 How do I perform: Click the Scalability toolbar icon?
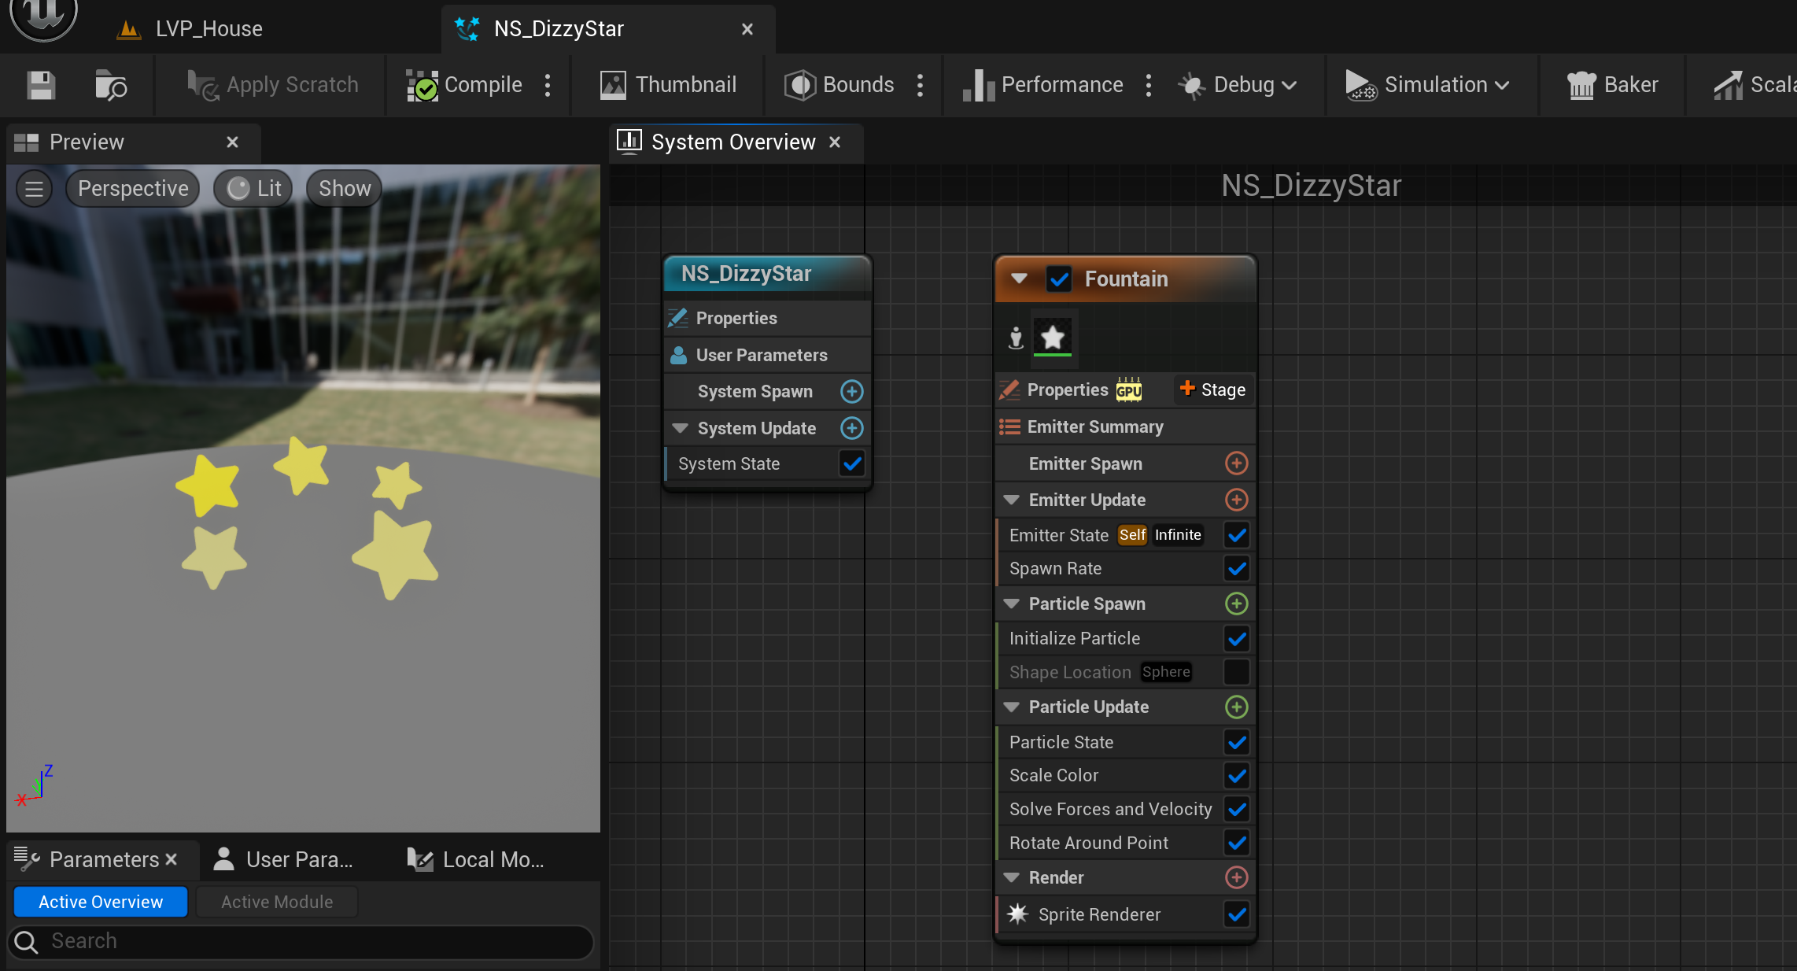[1728, 85]
